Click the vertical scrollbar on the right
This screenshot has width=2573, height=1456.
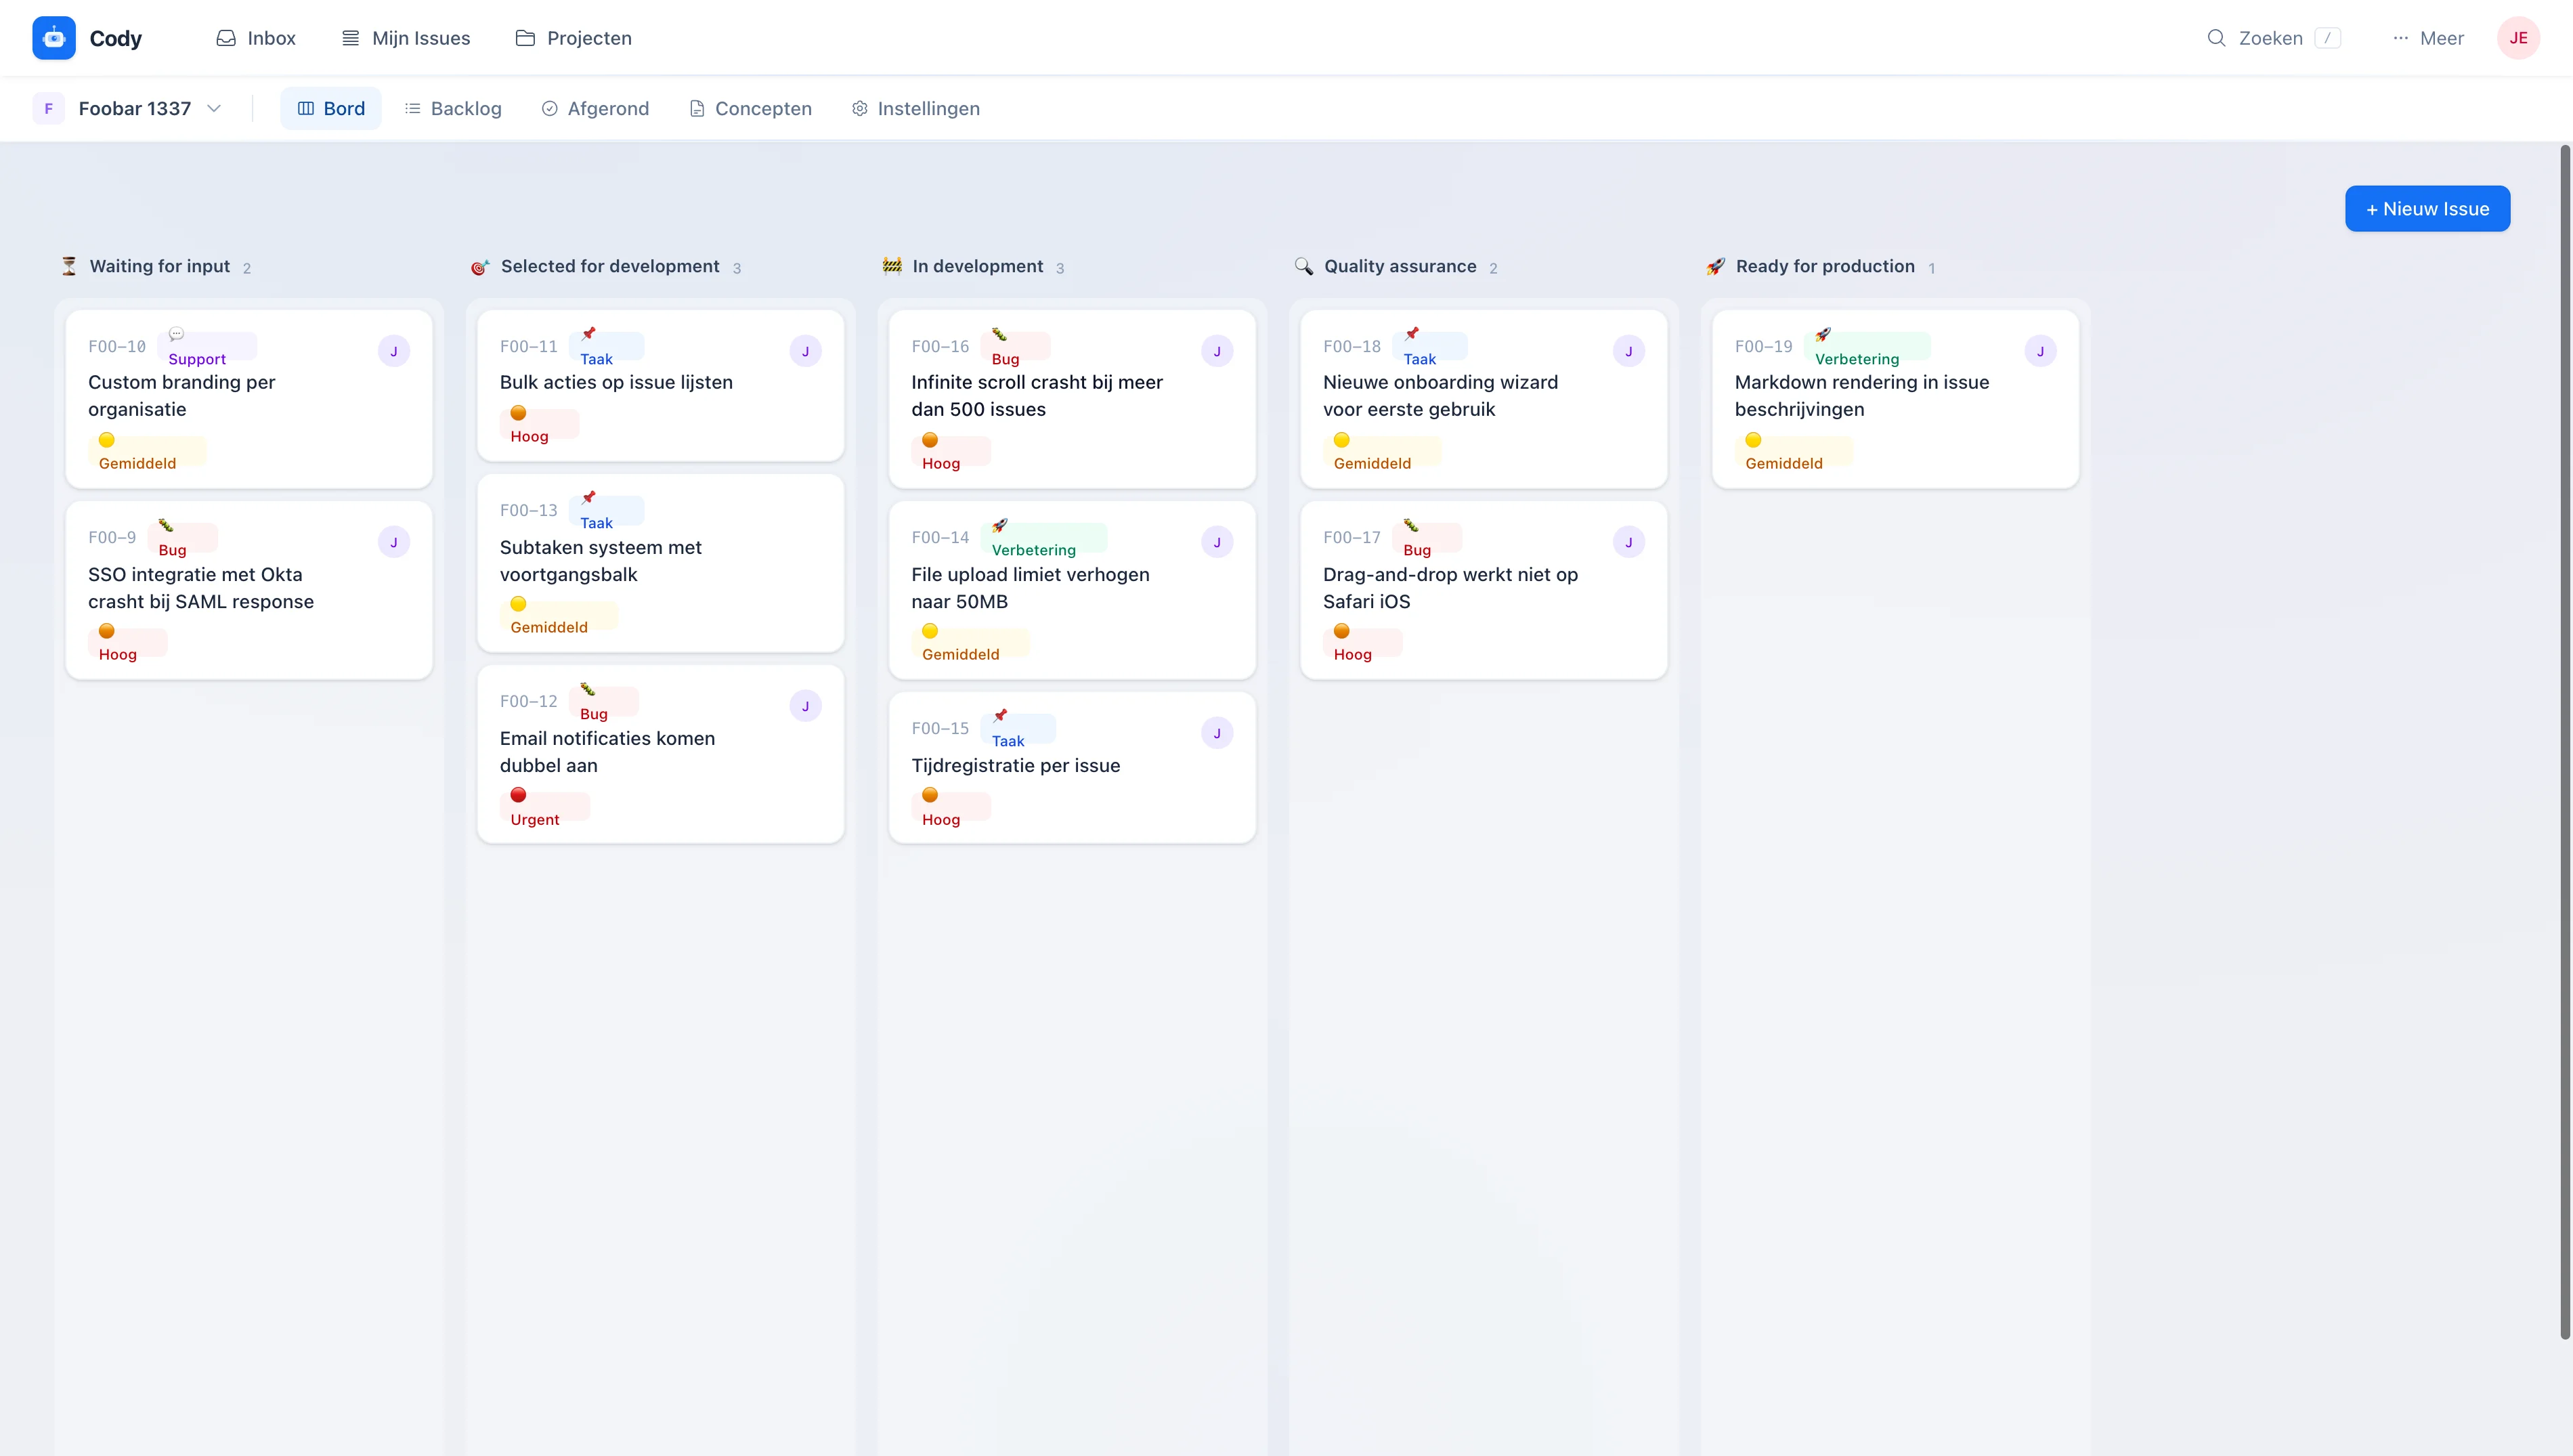[x=2564, y=740]
